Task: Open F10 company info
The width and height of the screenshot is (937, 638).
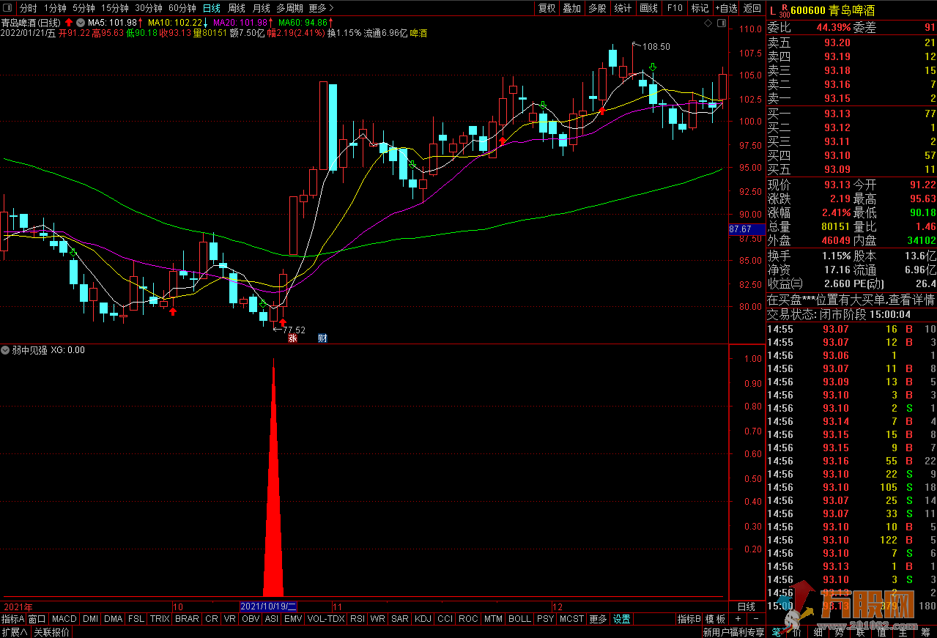Action: [x=675, y=8]
